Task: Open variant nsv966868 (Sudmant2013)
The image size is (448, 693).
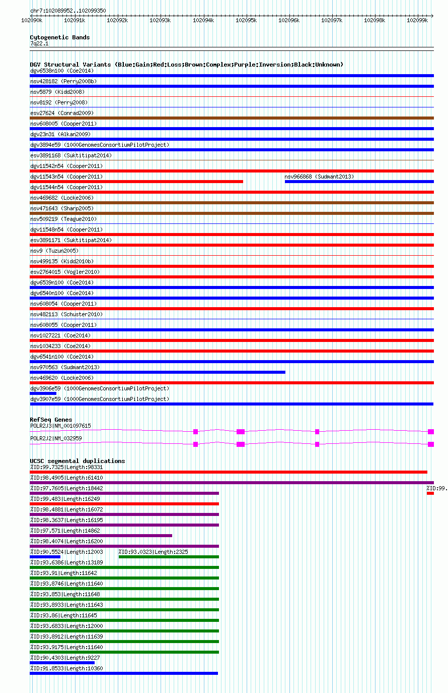Action: [x=319, y=177]
